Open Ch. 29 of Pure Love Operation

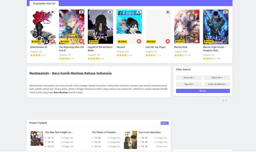click(144, 142)
